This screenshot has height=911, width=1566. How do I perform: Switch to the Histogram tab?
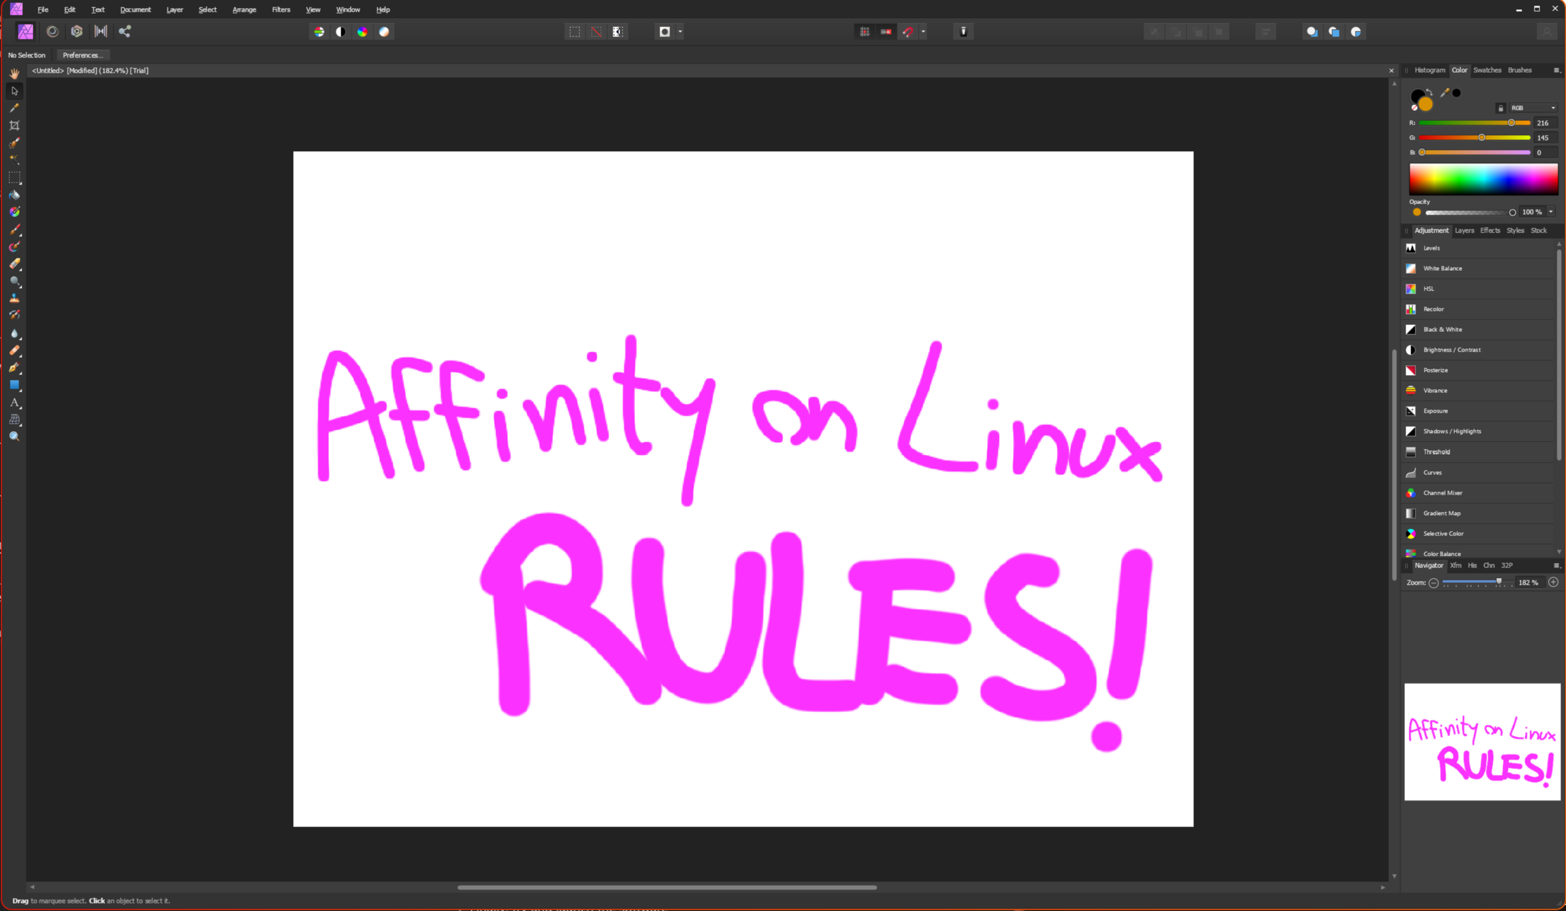pyautogui.click(x=1429, y=70)
